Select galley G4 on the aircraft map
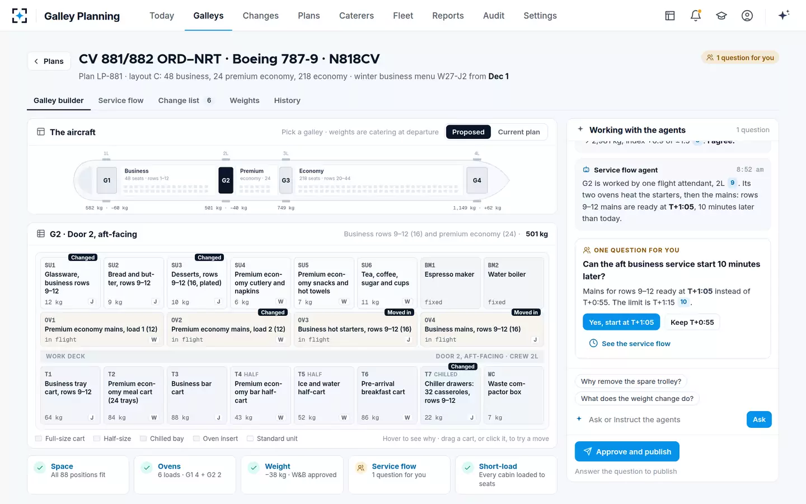806x504 pixels. [477, 180]
